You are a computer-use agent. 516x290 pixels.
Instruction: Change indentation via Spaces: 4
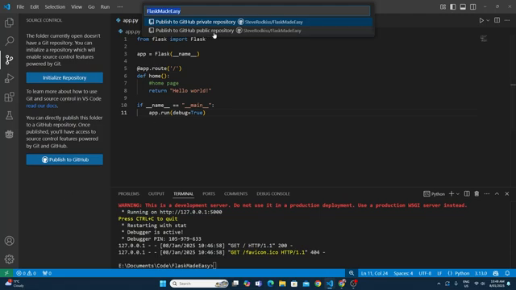tap(403, 273)
